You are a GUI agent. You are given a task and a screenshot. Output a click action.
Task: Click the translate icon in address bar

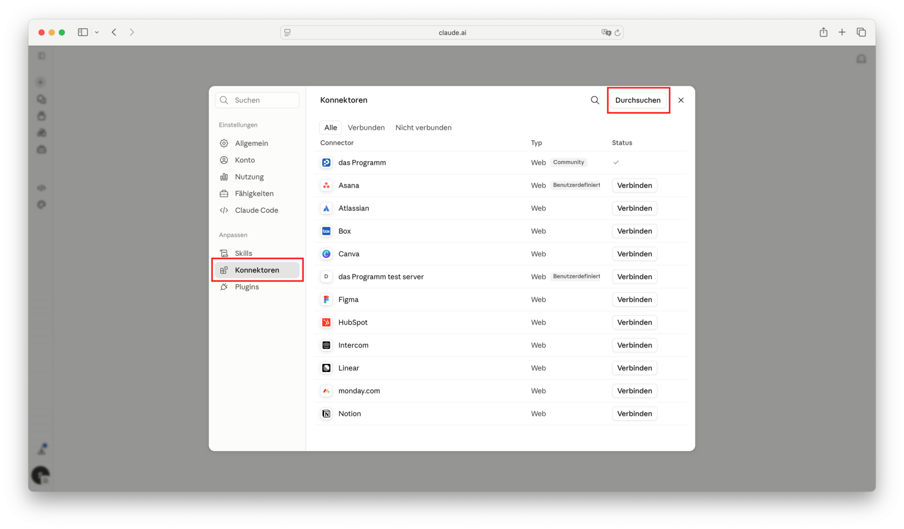606,33
